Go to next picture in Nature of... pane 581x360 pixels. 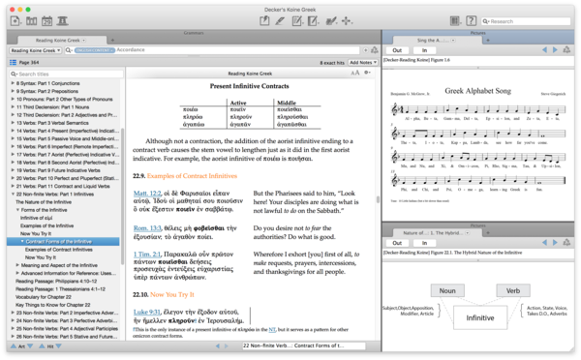pyautogui.click(x=555, y=243)
